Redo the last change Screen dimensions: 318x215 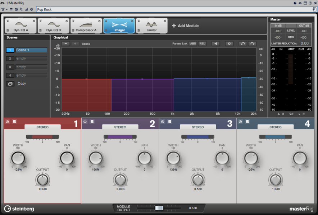tap(252, 44)
